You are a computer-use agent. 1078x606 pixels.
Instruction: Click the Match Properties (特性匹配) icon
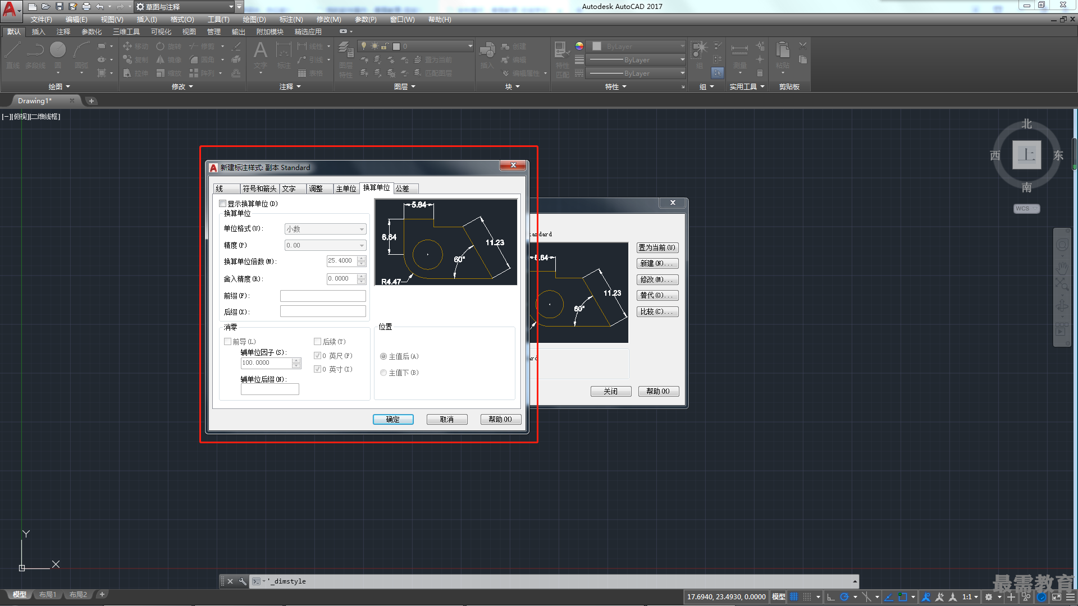click(x=562, y=59)
